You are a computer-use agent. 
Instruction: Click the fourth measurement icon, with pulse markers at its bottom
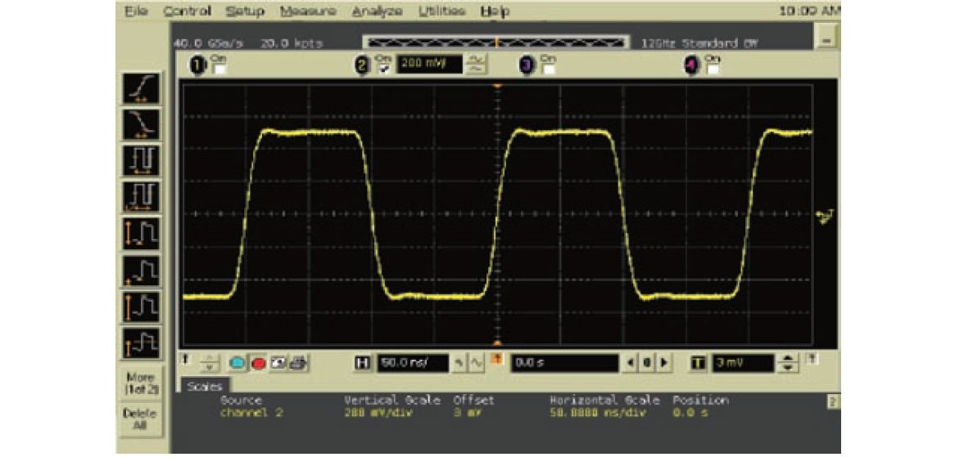click(141, 196)
